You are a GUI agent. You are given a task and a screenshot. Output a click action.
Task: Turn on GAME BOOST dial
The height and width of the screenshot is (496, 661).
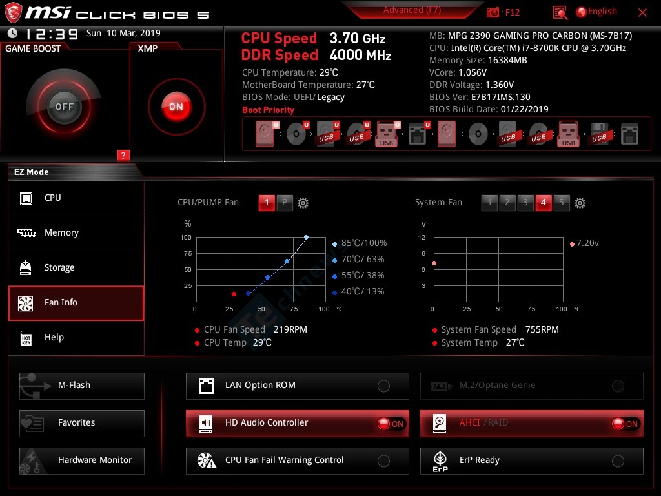(64, 107)
